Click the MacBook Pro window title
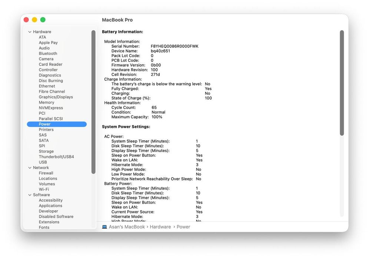 pos(117,20)
